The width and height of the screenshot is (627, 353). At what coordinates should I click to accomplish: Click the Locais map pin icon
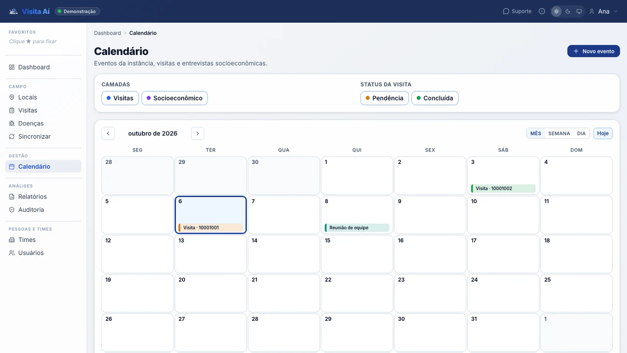[x=12, y=98]
